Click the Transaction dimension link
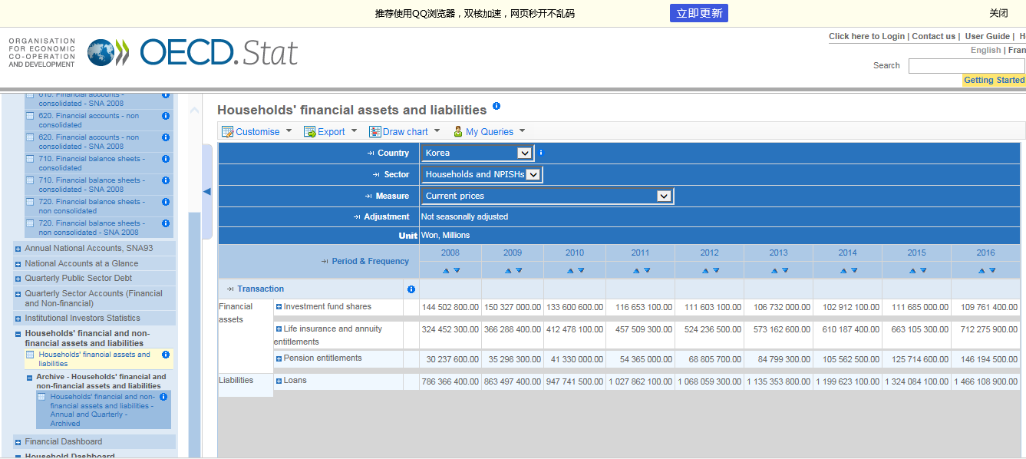Screen dimensions: 1026x459 (260, 289)
